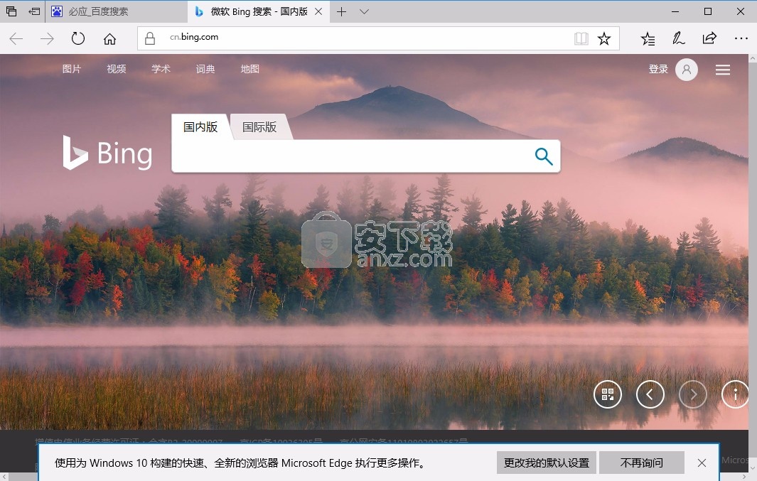This screenshot has height=481, width=757.
Task: Add notes with the pen icon
Action: point(678,38)
